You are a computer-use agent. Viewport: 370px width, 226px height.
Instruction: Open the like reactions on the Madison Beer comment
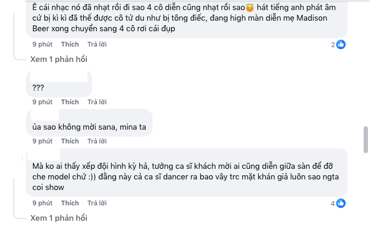(338, 44)
